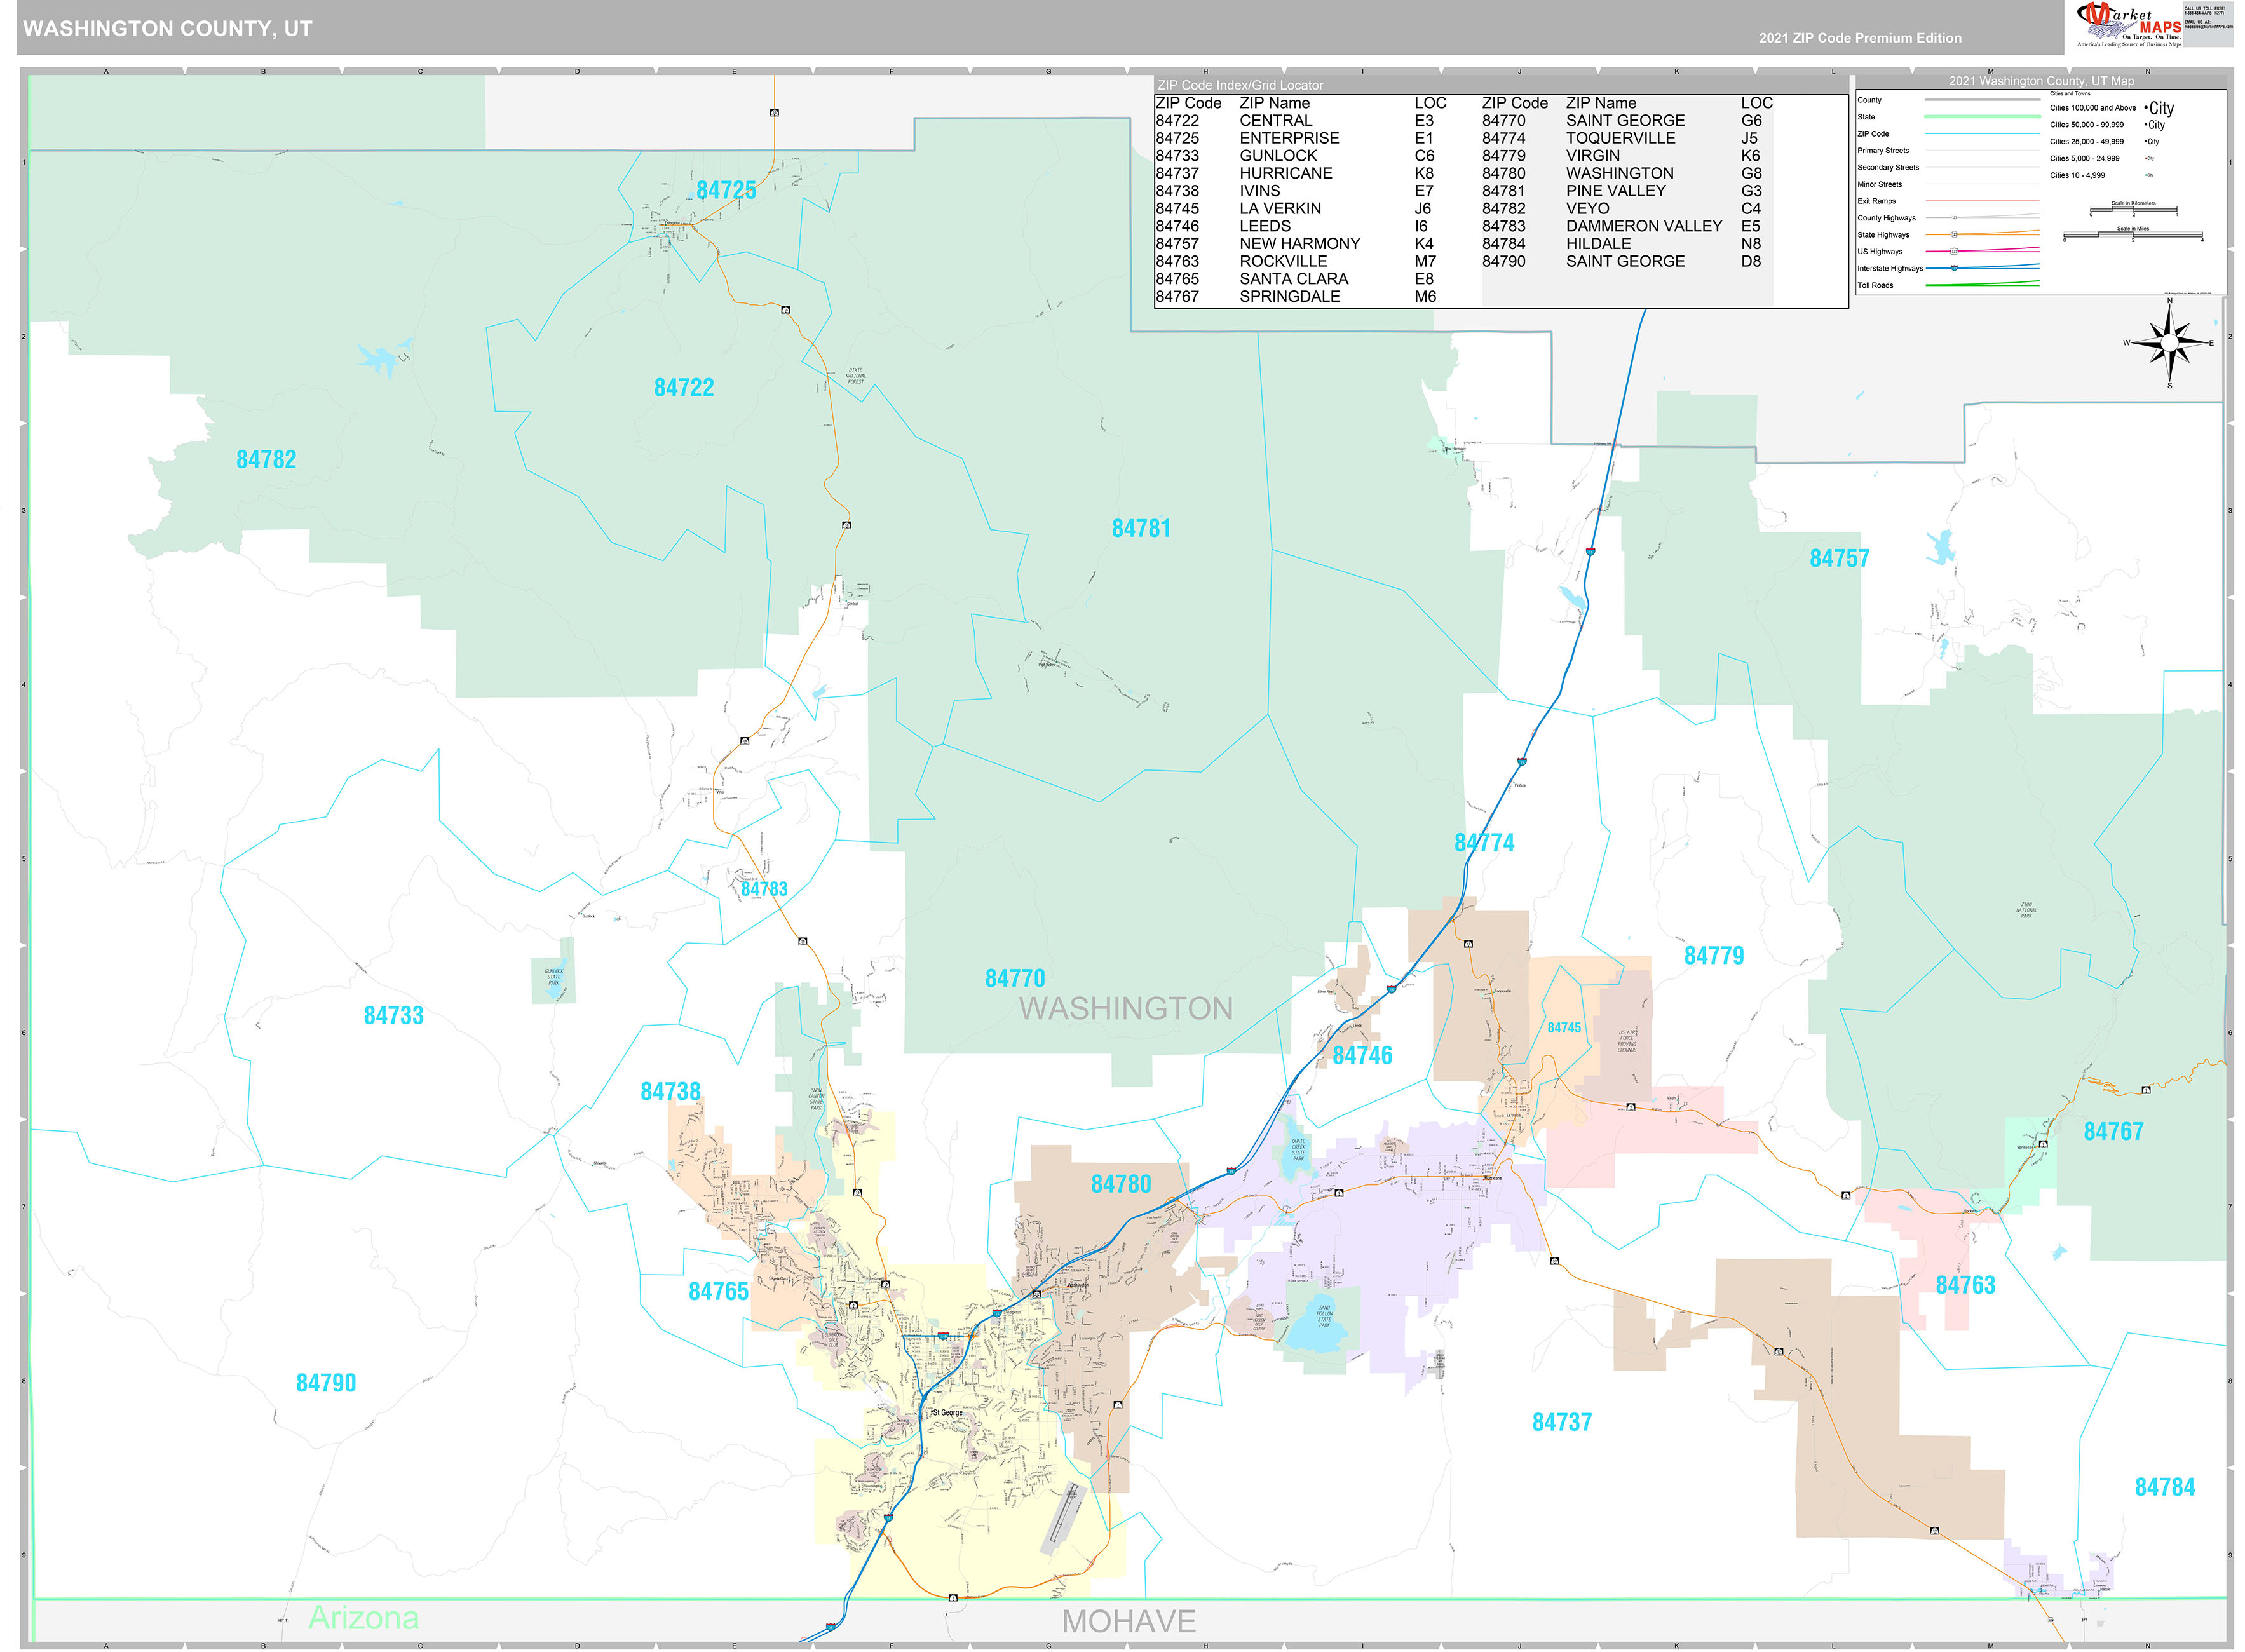
Task: Click the MOHAVE county label
Action: click(1129, 1622)
